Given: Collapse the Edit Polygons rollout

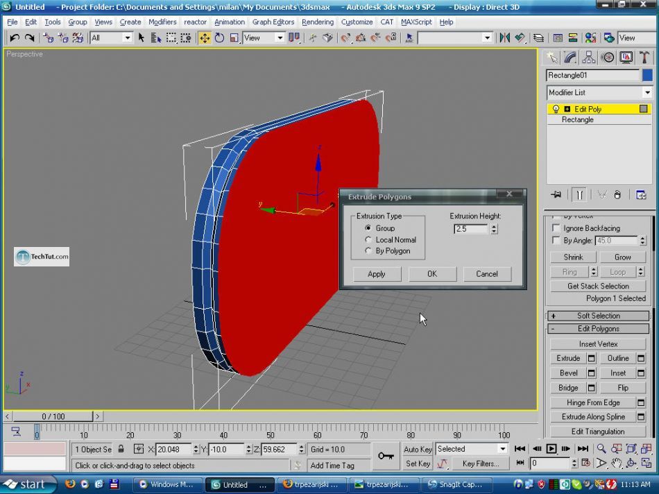Looking at the screenshot, I should click(x=598, y=329).
